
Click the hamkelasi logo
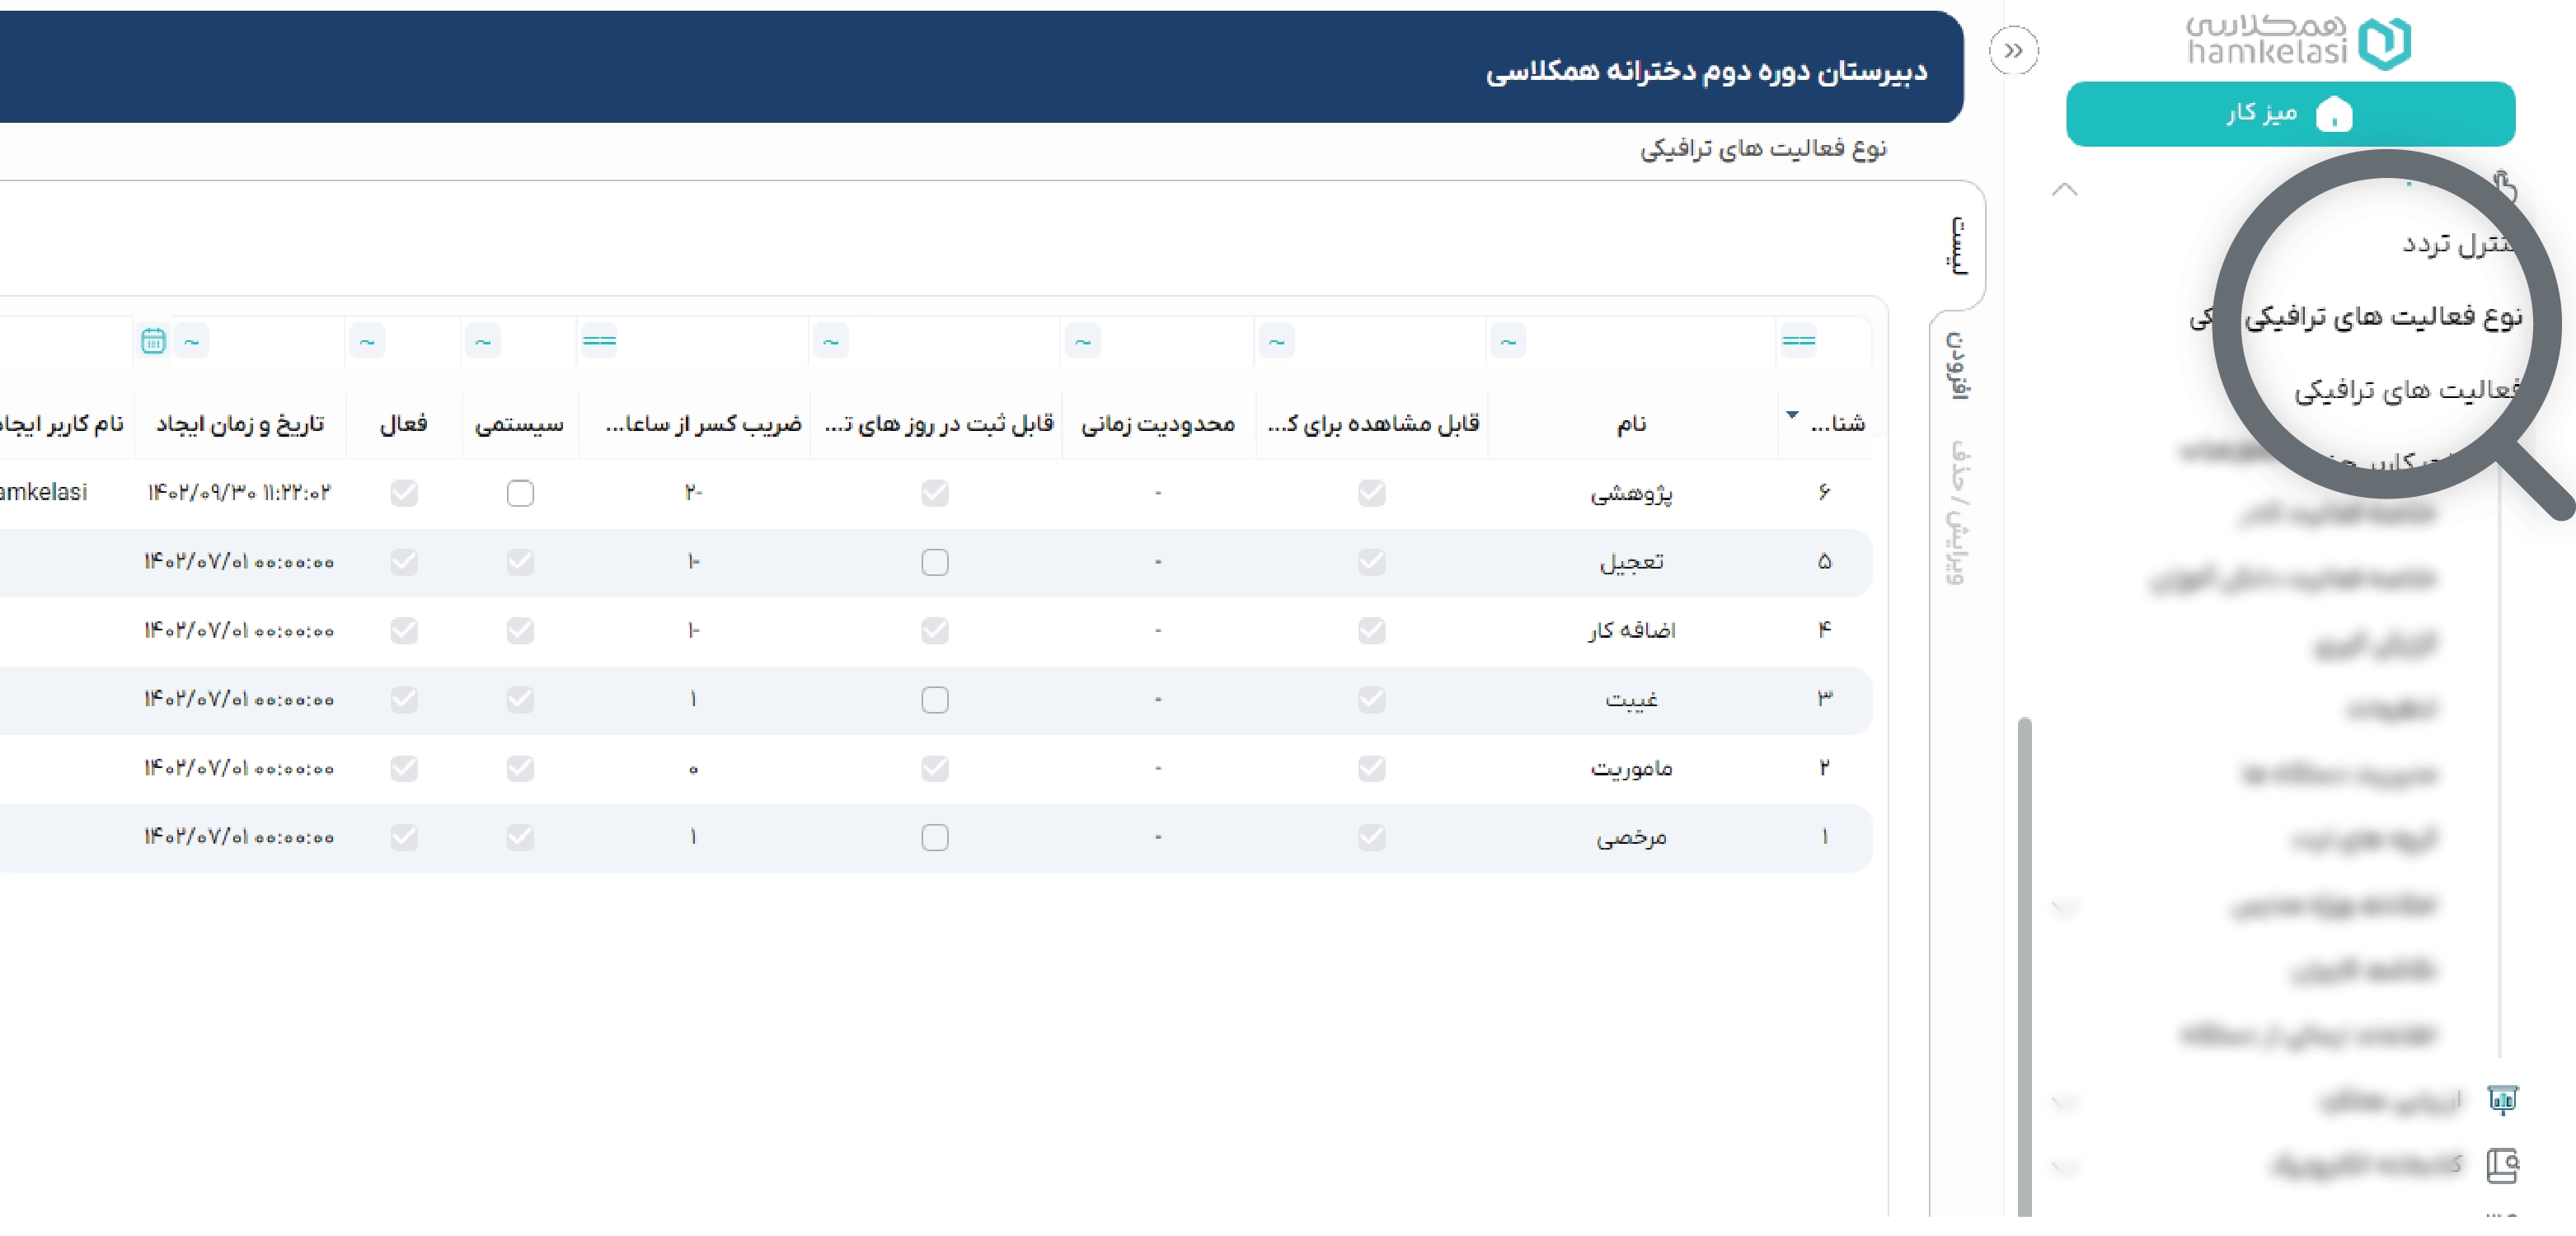(x=2298, y=42)
